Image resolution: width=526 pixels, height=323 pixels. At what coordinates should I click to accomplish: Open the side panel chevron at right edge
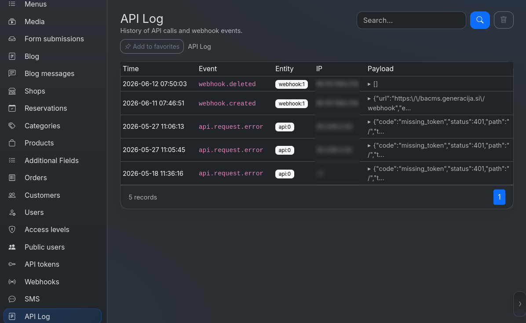click(x=520, y=304)
